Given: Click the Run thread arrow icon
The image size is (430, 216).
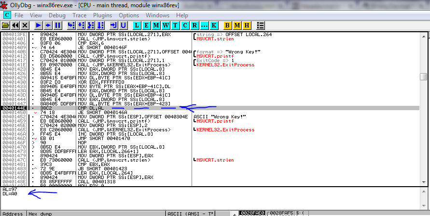Looking at the screenshot, I should pyautogui.click(x=48, y=25).
